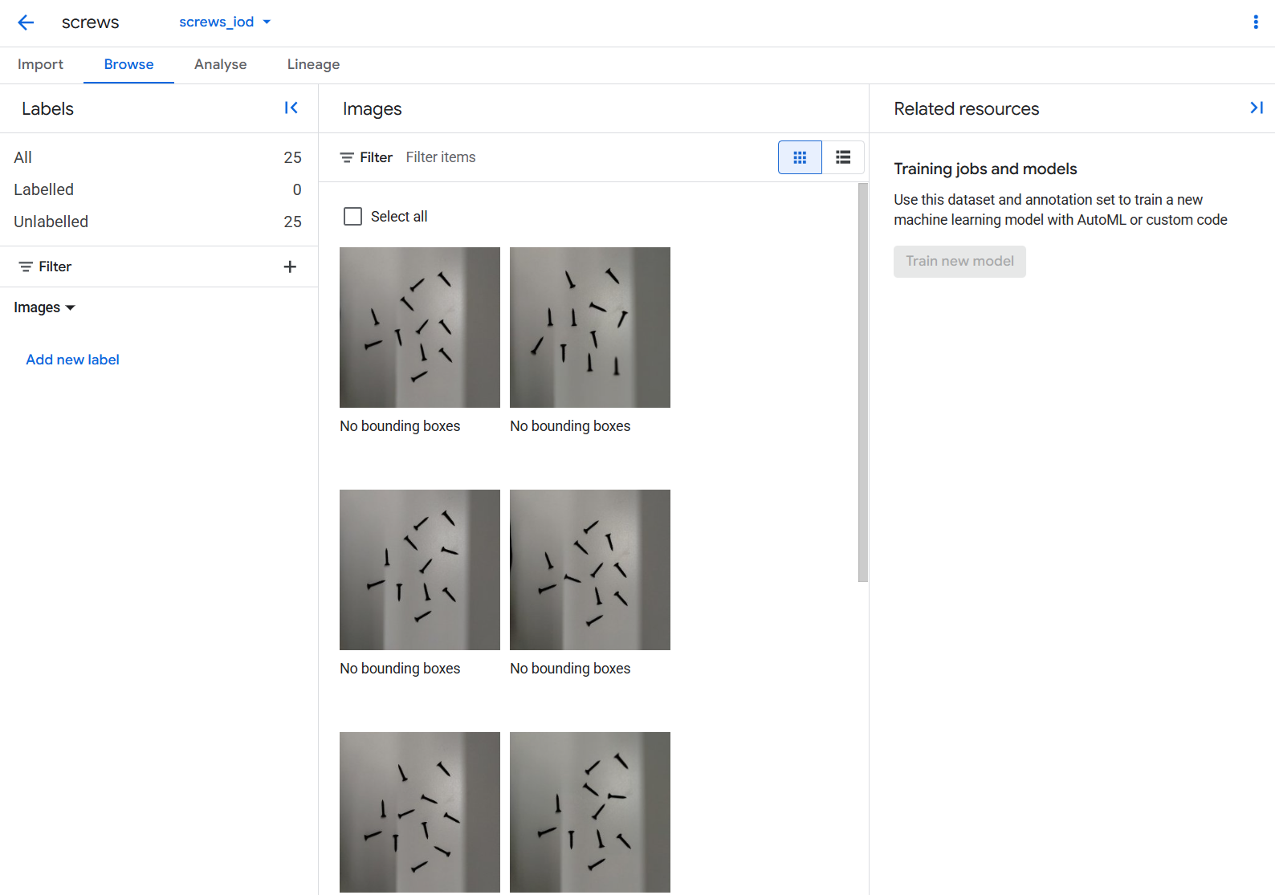Click the back arrow icon
The height and width of the screenshot is (895, 1275).
[x=26, y=22]
